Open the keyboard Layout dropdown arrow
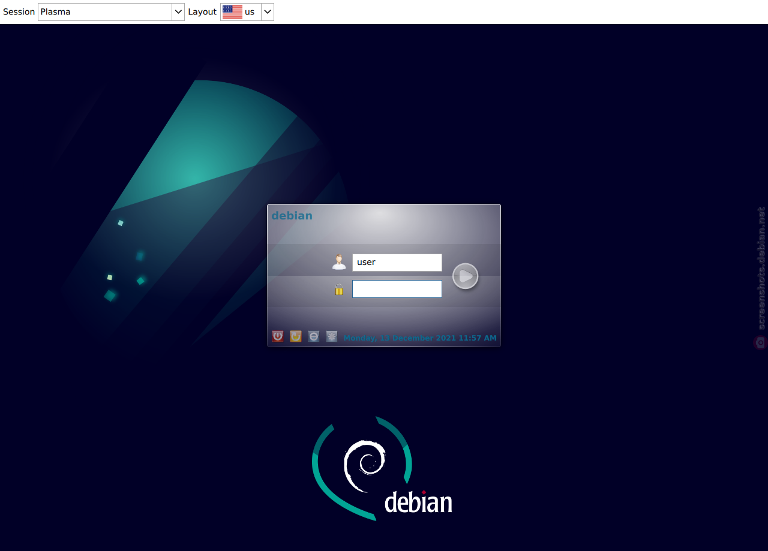The width and height of the screenshot is (768, 551). coord(268,12)
